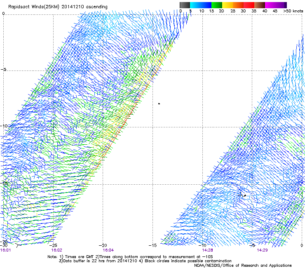Click the 14:28 swath time label

point(207,250)
